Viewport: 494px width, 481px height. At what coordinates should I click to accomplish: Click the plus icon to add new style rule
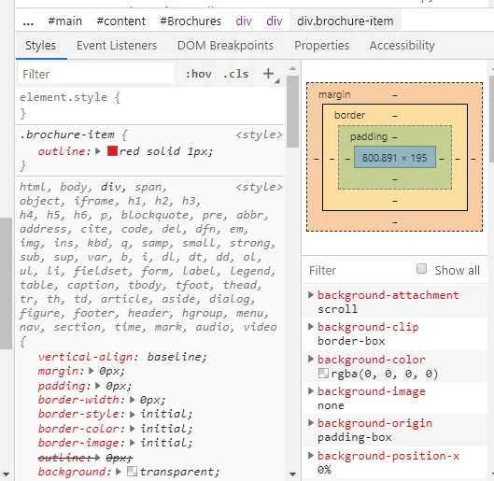268,74
